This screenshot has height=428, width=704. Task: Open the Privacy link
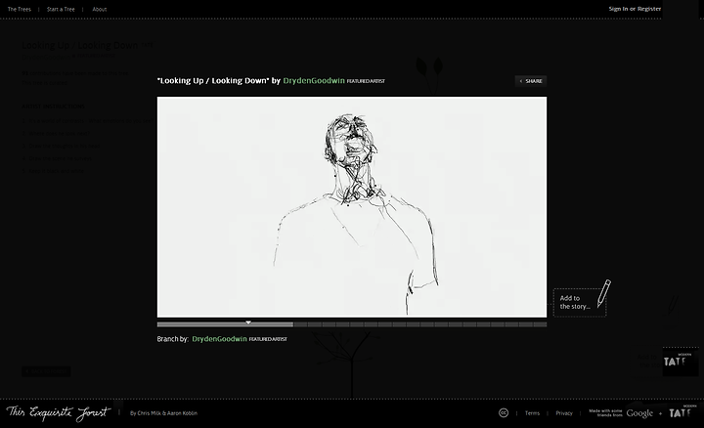tap(564, 413)
